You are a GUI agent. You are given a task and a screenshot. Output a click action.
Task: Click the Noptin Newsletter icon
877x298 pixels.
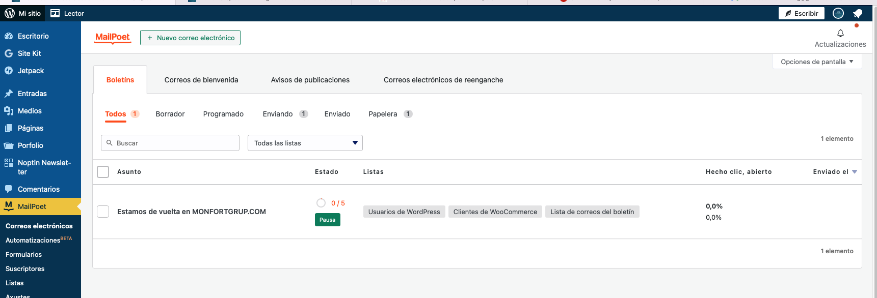(x=9, y=163)
